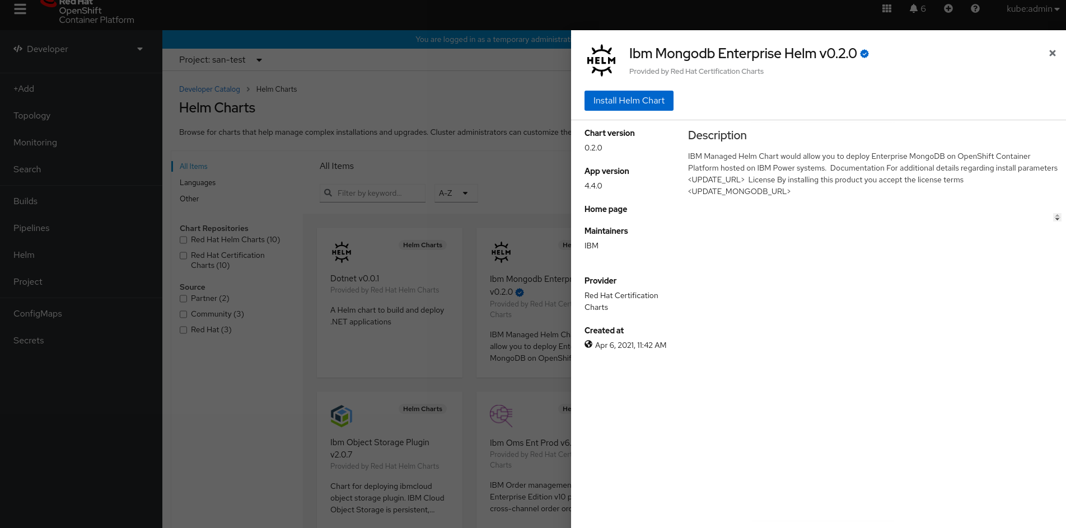1066x528 pixels.
Task: Go to Builds in sidebar
Action: (x=81, y=201)
